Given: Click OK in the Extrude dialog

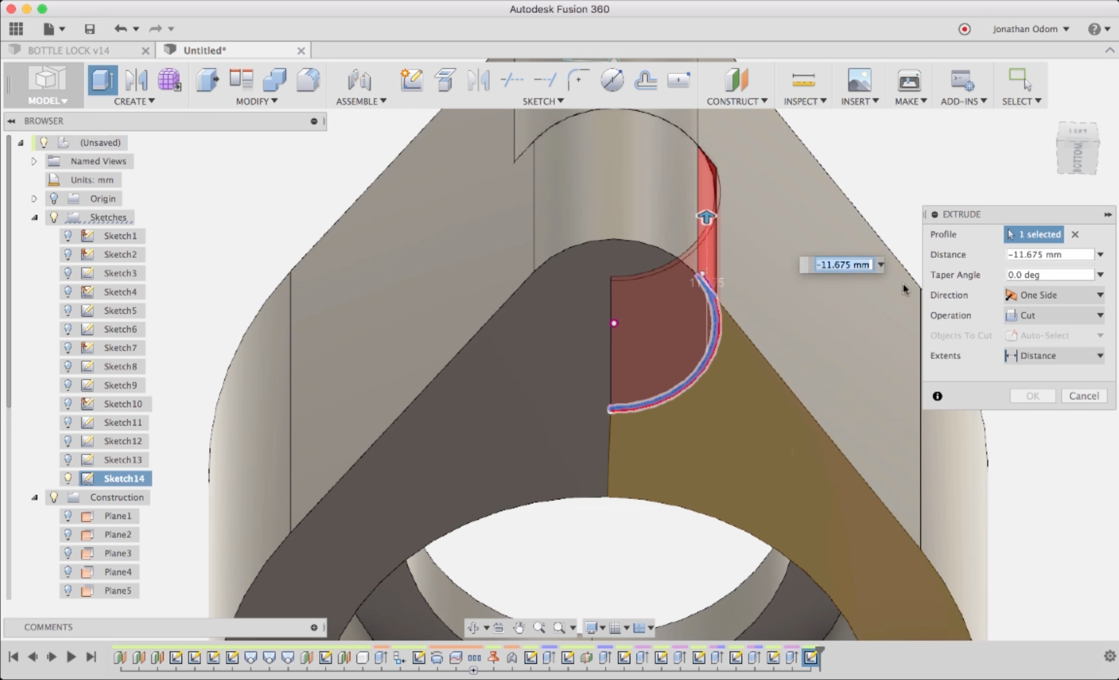Looking at the screenshot, I should (1032, 396).
